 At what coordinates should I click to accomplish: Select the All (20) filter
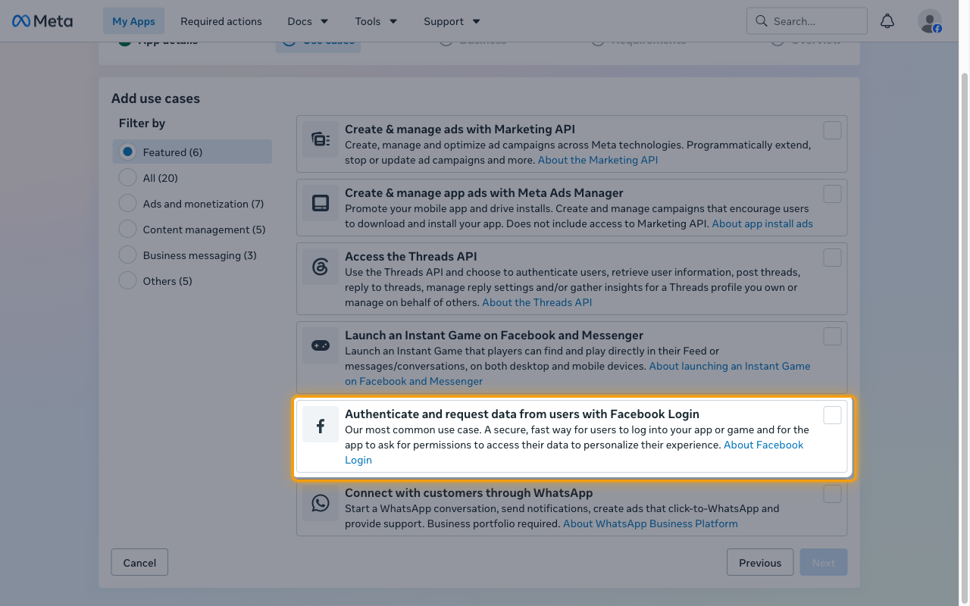coord(192,178)
